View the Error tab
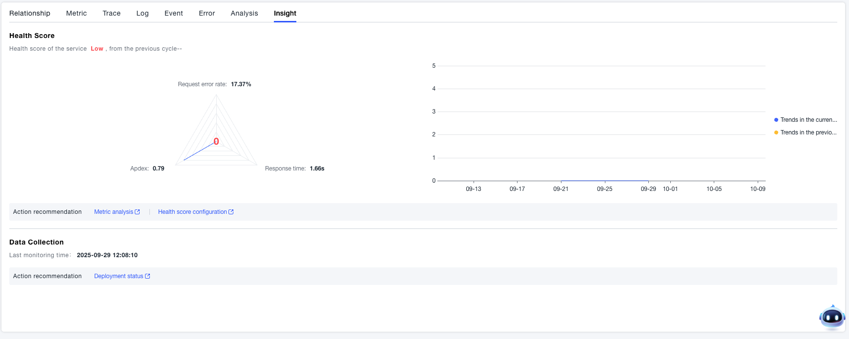 pos(207,13)
